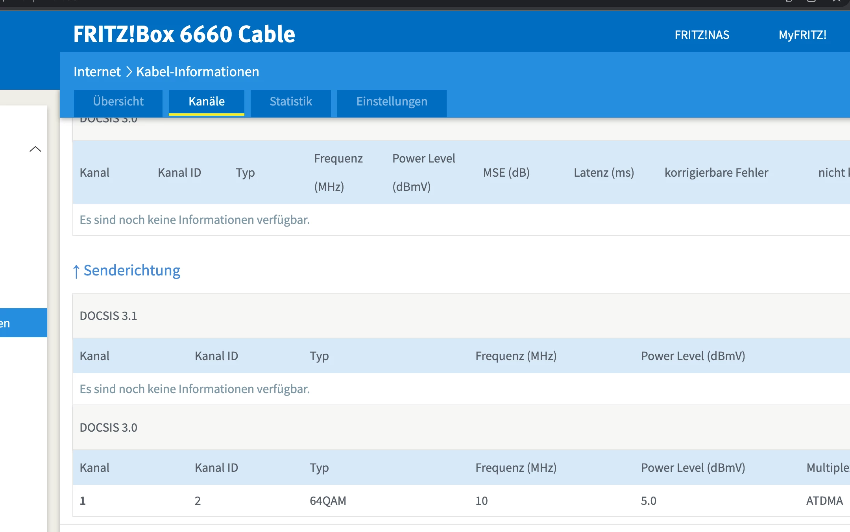Image resolution: width=850 pixels, height=532 pixels.
Task: Click the MSE (dB) column header
Action: click(506, 172)
